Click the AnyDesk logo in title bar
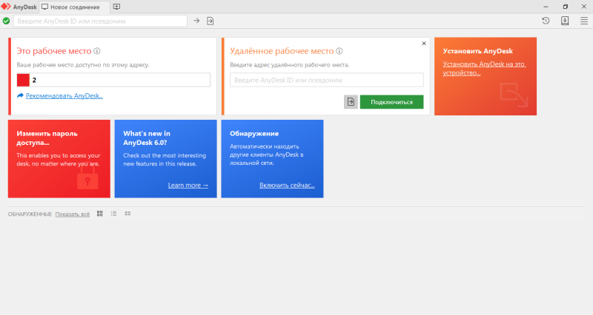The height and width of the screenshot is (315, 593). point(6,7)
